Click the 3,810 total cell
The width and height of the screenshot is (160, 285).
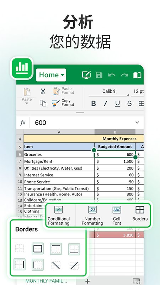click(115, 235)
